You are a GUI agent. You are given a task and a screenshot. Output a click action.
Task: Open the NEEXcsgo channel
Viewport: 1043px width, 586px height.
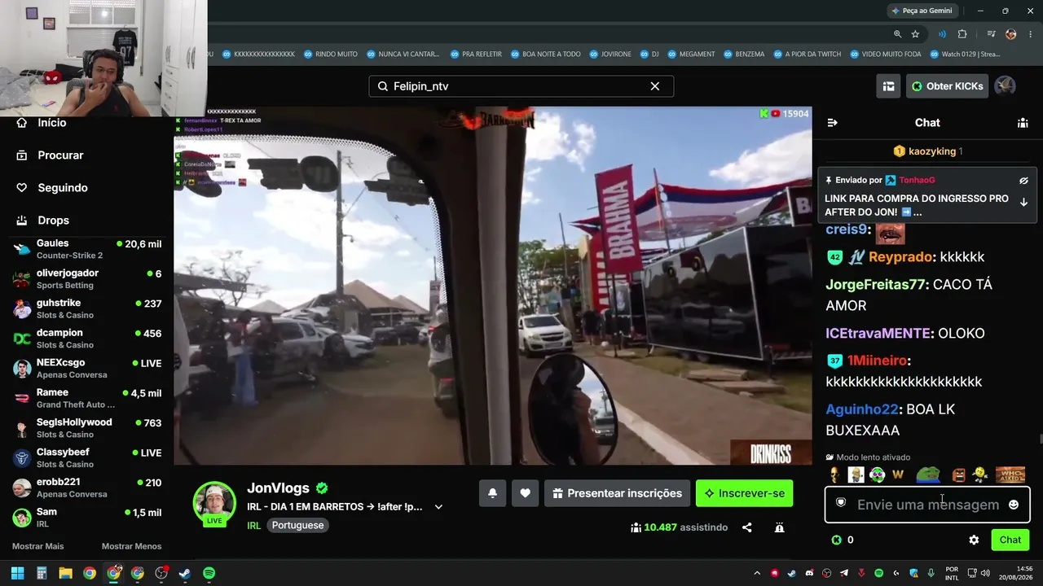(87, 369)
